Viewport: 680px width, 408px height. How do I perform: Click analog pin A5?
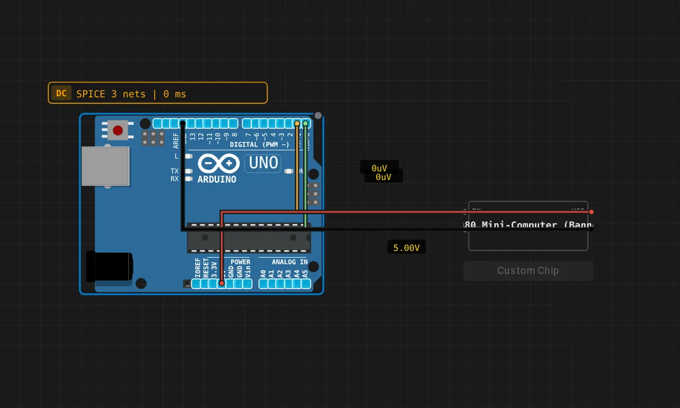(306, 283)
